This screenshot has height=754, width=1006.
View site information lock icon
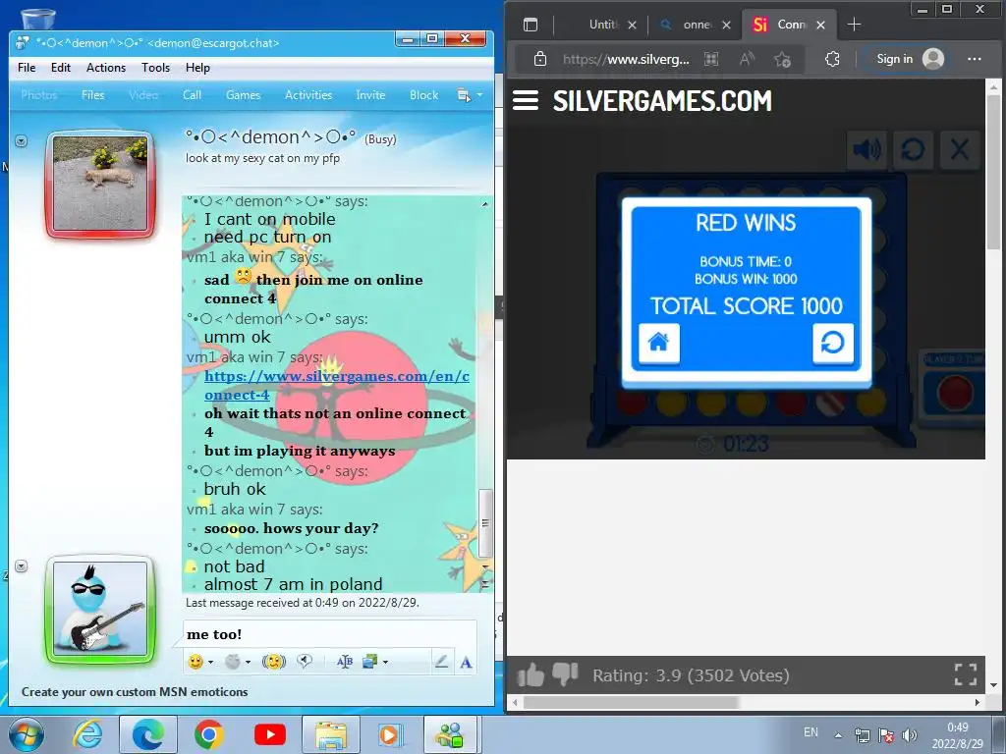(x=540, y=59)
